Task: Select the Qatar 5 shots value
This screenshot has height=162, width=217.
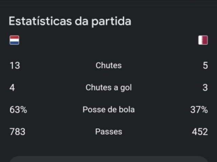Action: [x=205, y=65]
